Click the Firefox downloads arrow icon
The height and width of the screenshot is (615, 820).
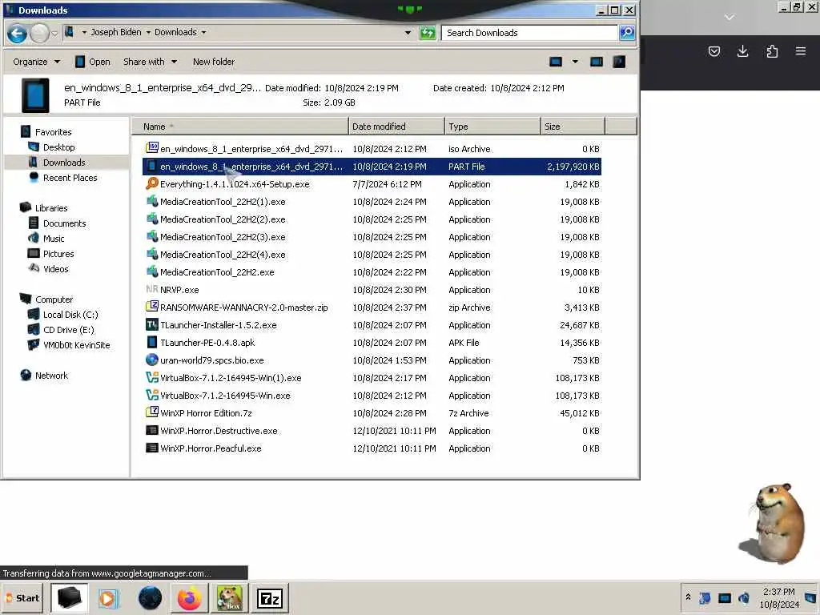point(742,50)
